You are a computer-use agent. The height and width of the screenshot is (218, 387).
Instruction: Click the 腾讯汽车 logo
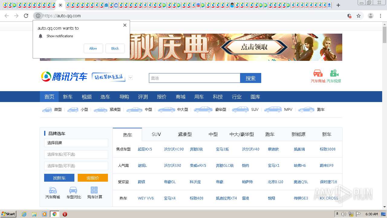click(64, 77)
